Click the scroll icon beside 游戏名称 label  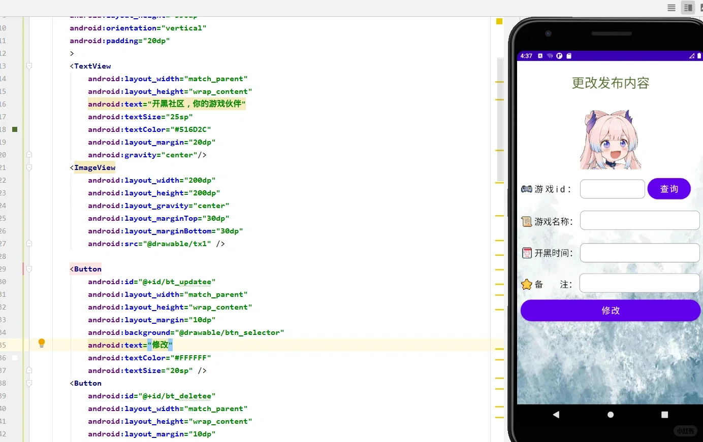pos(526,221)
